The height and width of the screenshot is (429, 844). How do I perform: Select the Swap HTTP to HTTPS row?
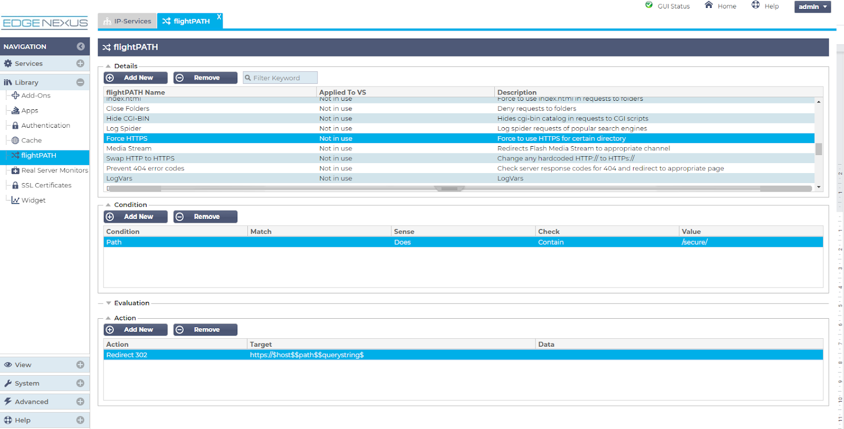(140, 158)
